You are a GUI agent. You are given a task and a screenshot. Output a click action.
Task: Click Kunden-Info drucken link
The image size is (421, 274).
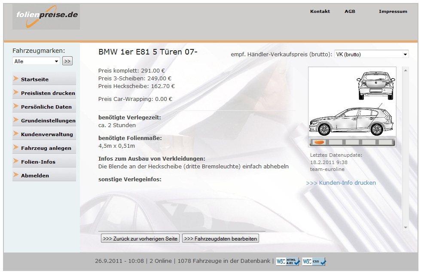click(341, 183)
